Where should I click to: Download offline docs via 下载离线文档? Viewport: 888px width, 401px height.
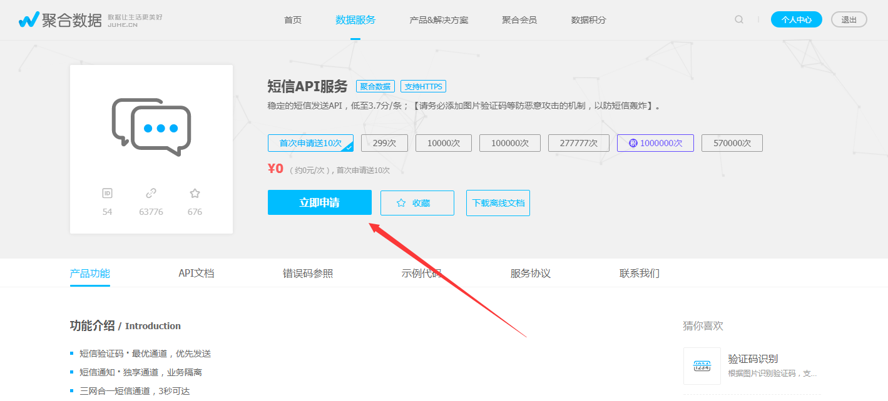498,203
